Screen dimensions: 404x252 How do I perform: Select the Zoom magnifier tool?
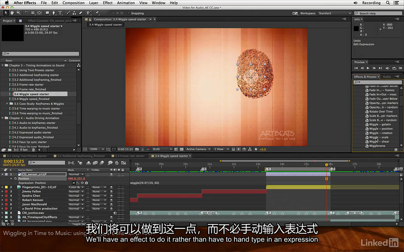(x=19, y=13)
